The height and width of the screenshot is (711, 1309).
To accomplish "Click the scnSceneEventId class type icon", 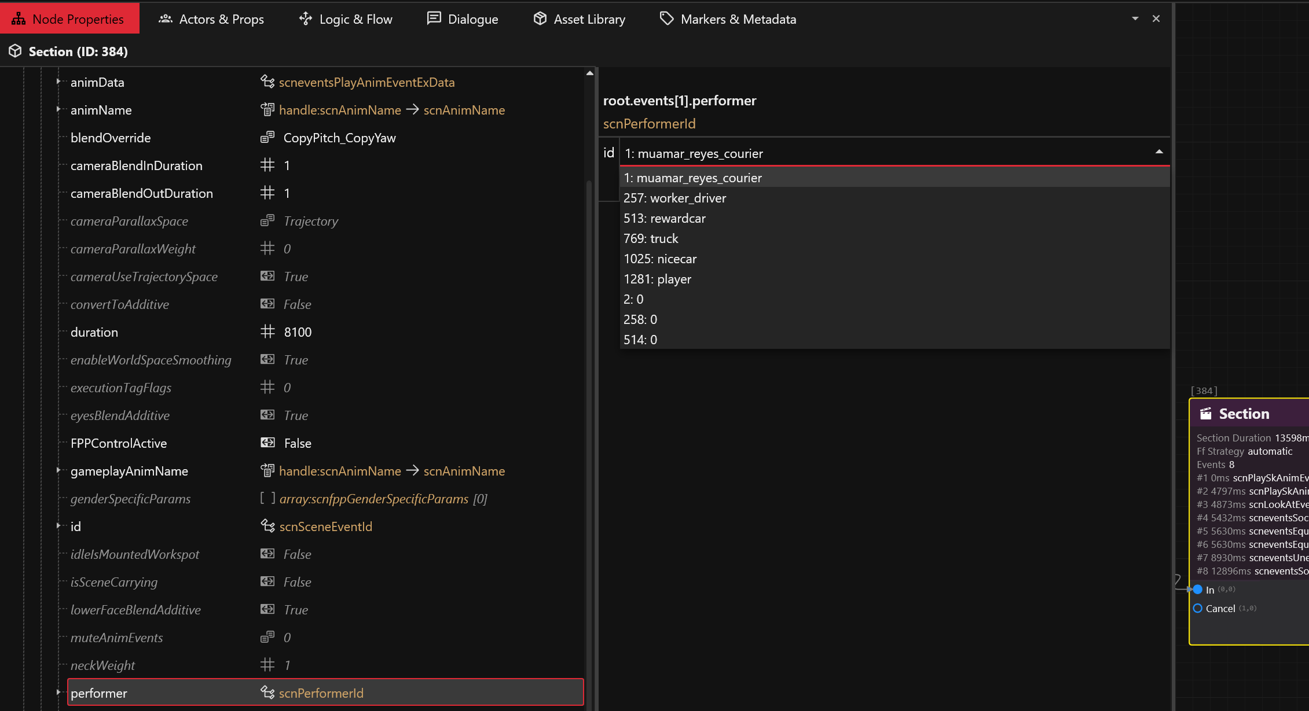I will pyautogui.click(x=267, y=526).
